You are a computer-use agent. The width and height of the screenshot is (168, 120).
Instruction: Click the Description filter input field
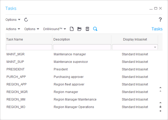click(x=82, y=47)
